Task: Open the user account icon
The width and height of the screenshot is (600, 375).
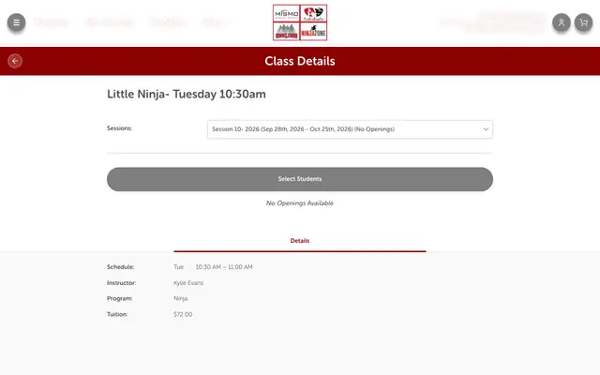Action: click(562, 22)
